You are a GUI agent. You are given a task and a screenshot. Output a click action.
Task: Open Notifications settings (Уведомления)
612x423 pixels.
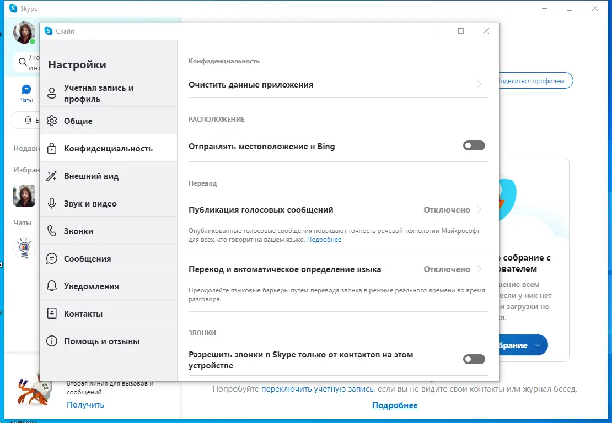pyautogui.click(x=109, y=286)
